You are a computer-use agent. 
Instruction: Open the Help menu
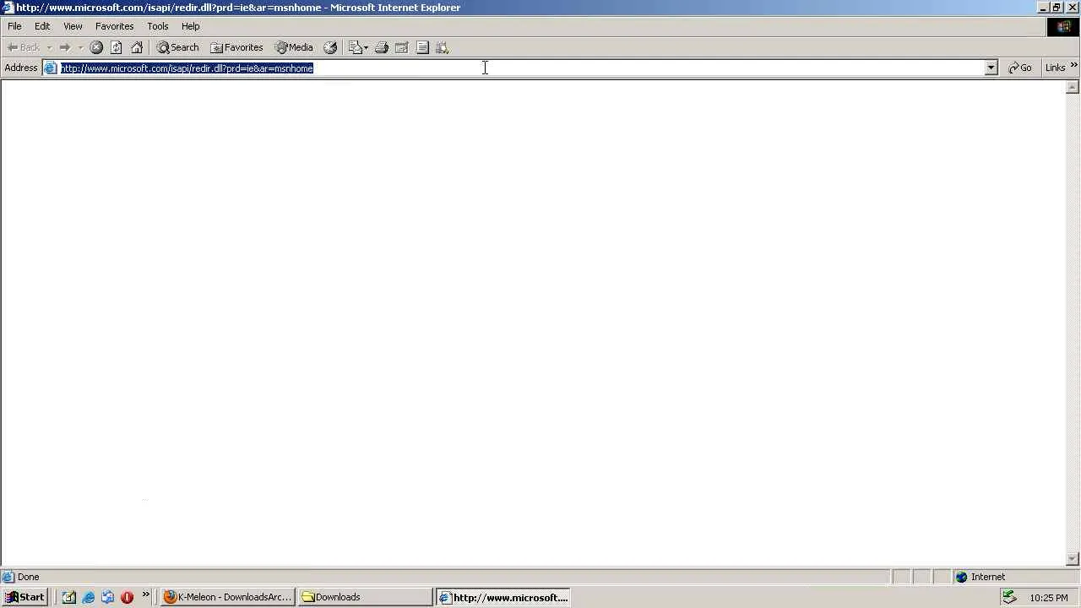pyautogui.click(x=190, y=26)
